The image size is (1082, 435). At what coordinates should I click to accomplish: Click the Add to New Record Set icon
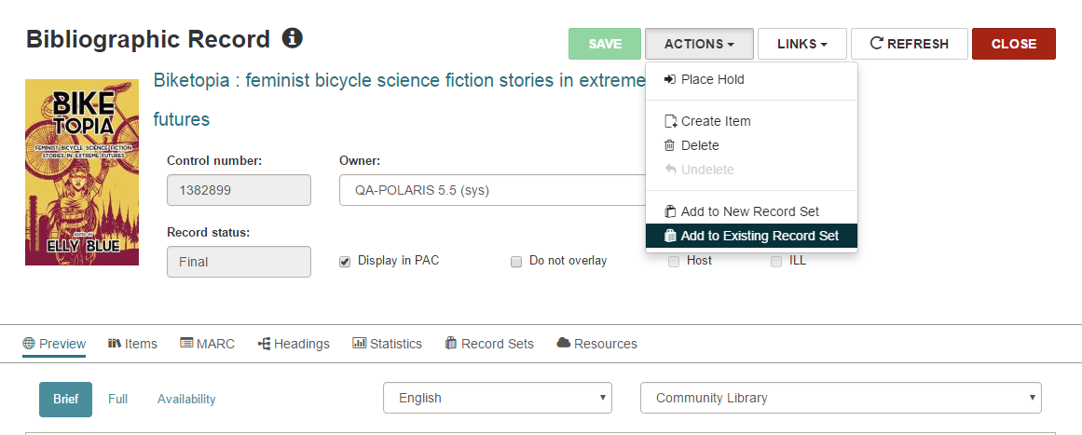(x=670, y=211)
